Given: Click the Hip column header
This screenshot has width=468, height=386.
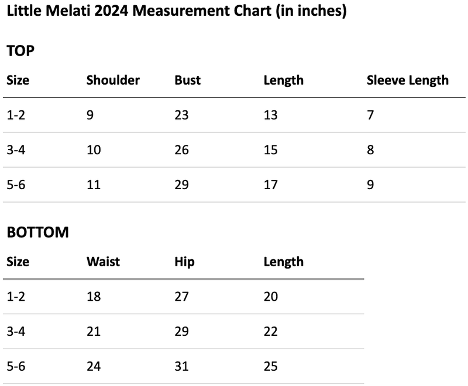Looking at the screenshot, I should click(x=184, y=262).
